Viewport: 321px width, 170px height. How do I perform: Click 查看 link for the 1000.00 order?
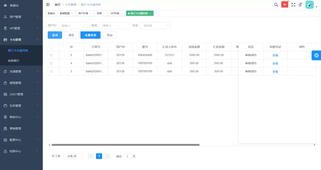point(275,55)
